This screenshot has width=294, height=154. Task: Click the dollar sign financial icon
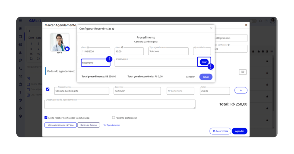tap(20, 92)
